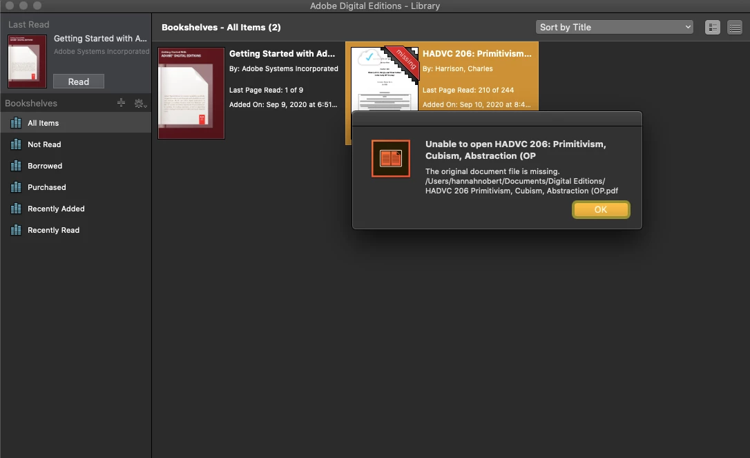The image size is (750, 458).
Task: Select the Not Read bookshelf
Action: [x=75, y=144]
